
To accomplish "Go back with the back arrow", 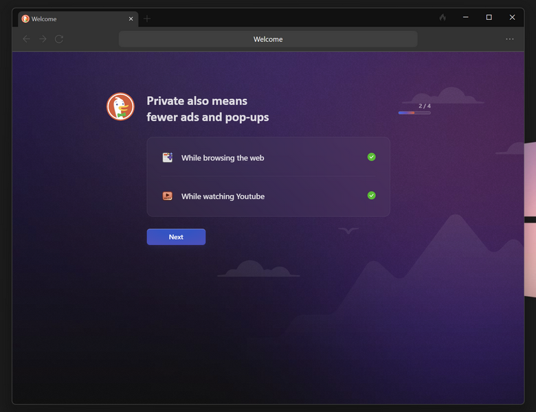I will point(27,39).
